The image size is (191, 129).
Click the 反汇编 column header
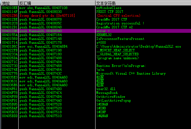(57, 3)
